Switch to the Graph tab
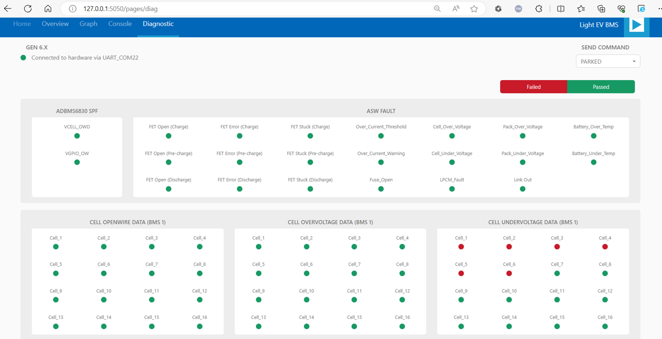662x339 pixels. click(x=88, y=24)
